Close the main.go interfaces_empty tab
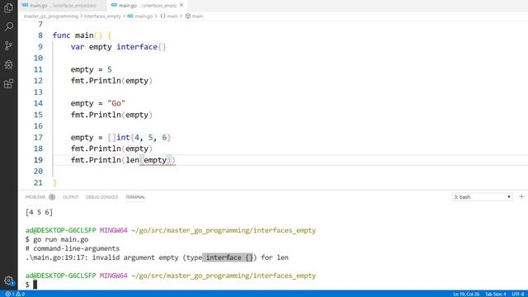This screenshot has height=297, width=528. tap(181, 6)
